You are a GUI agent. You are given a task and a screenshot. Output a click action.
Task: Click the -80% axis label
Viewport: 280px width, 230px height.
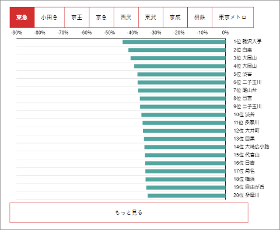40,33
